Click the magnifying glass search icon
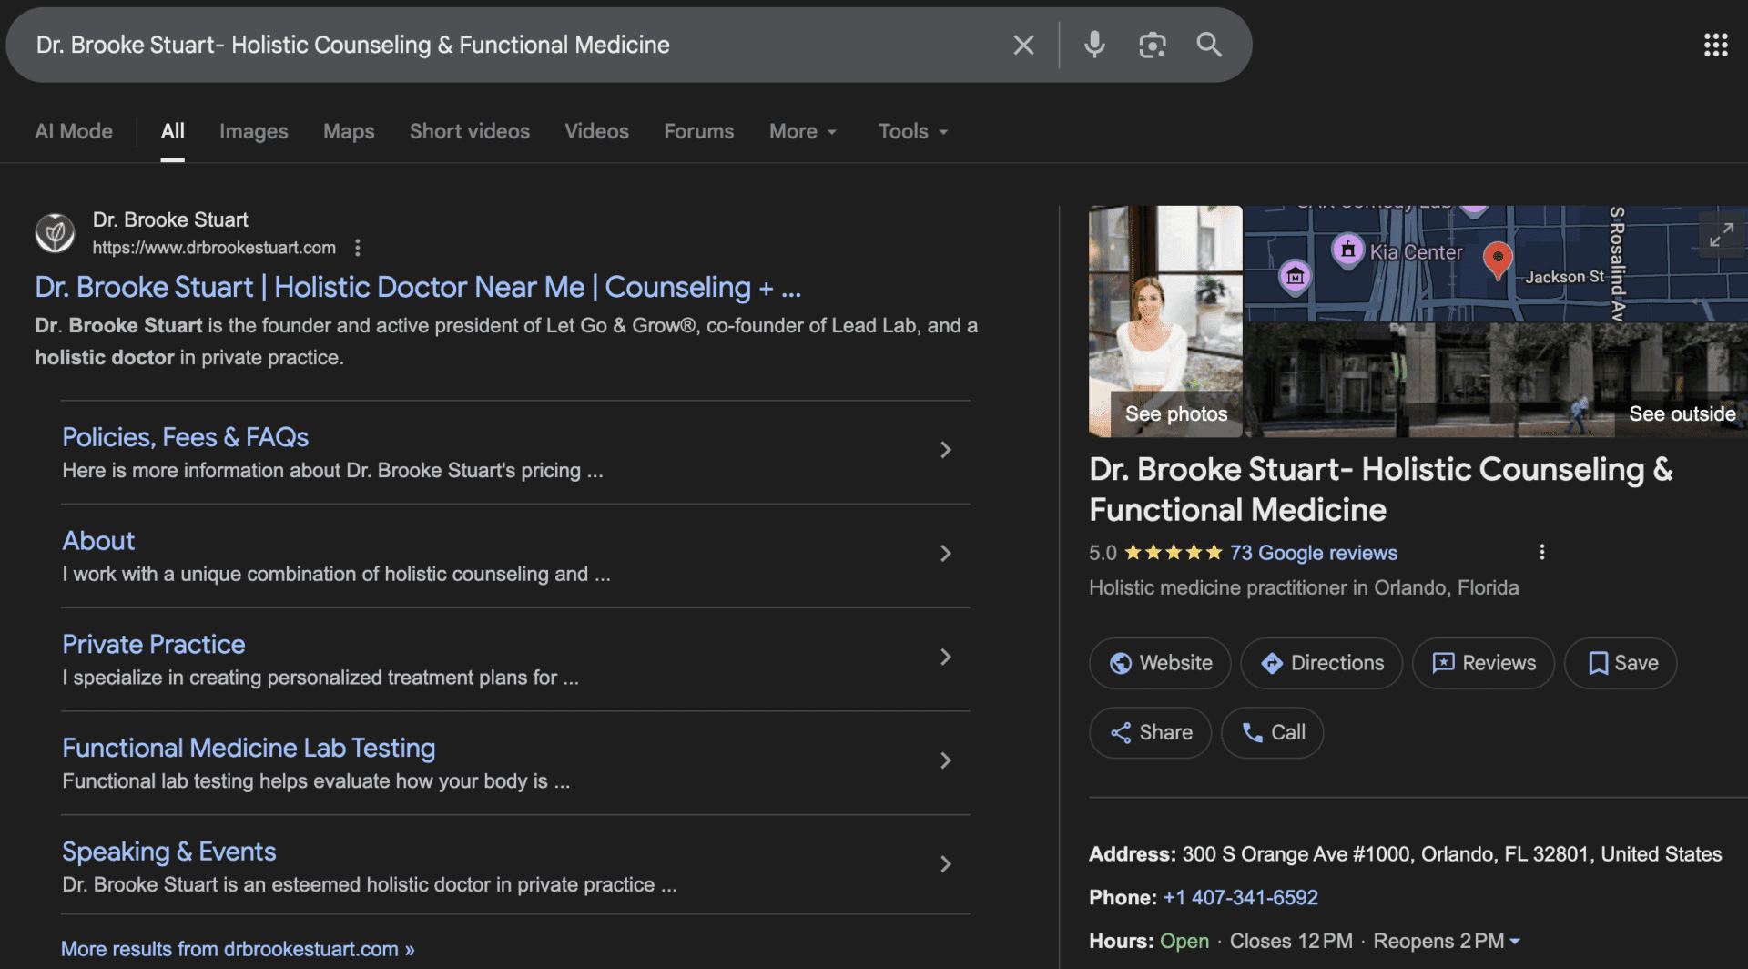Viewport: 1748px width, 969px height. coord(1208,45)
